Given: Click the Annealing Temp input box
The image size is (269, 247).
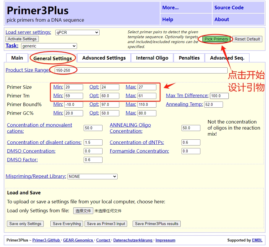Looking at the screenshot, I should click(x=213, y=104).
